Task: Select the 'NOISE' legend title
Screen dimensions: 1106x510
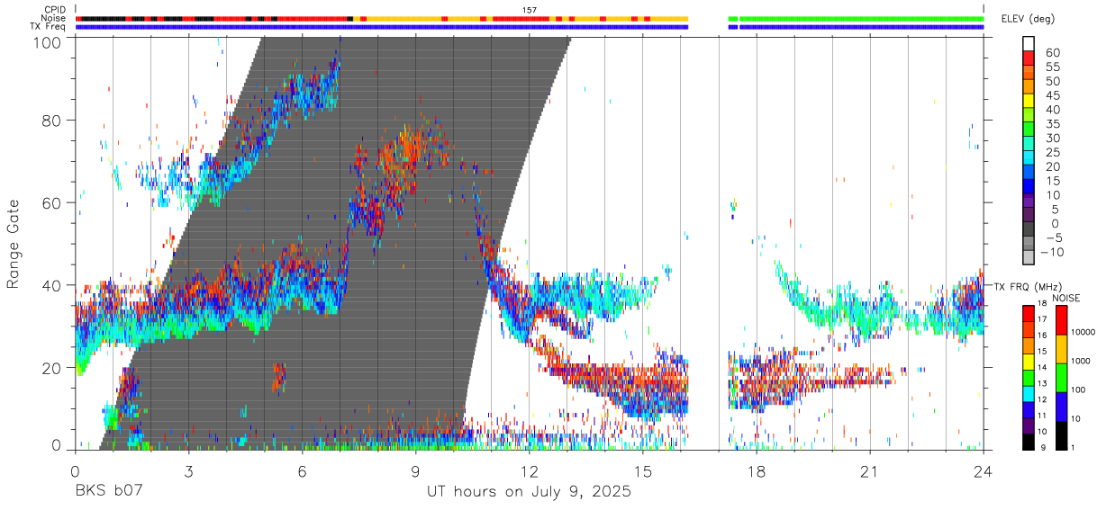Action: (1065, 298)
